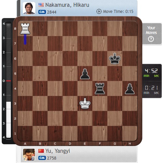Click the Move Time clock icon
The width and height of the screenshot is (162, 163).
pyautogui.click(x=99, y=12)
